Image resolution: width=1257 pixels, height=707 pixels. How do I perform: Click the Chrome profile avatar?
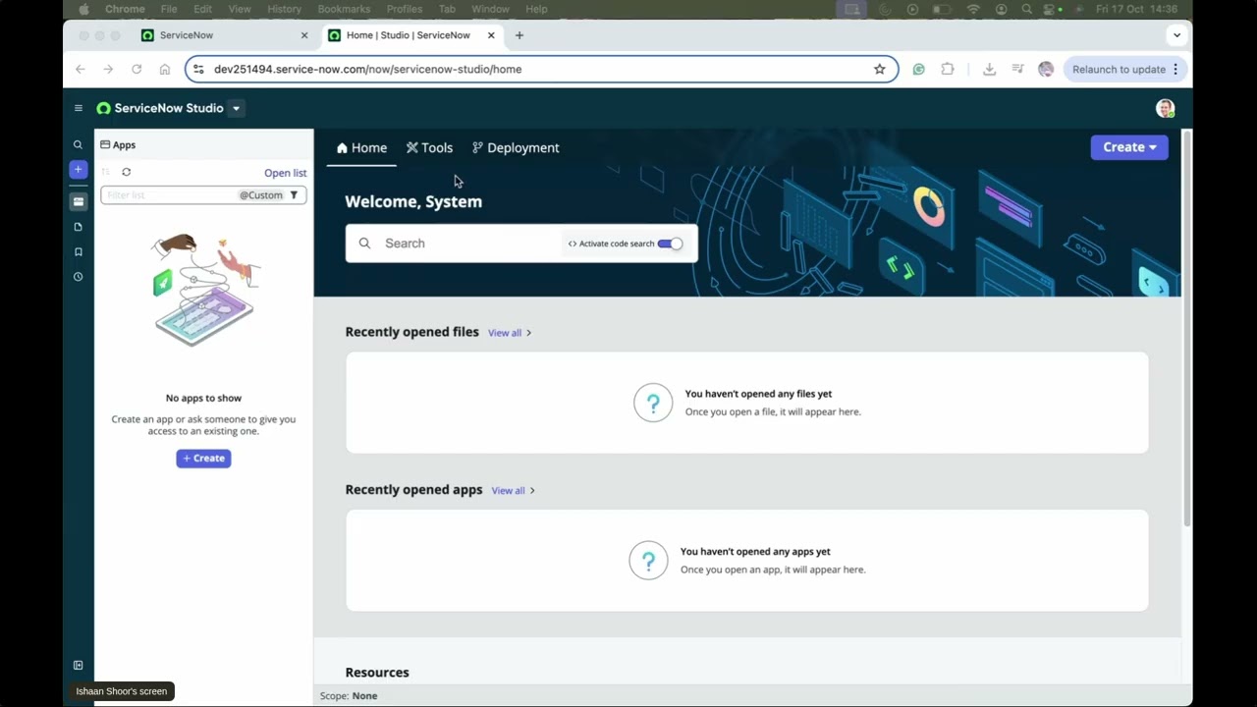(x=1046, y=69)
